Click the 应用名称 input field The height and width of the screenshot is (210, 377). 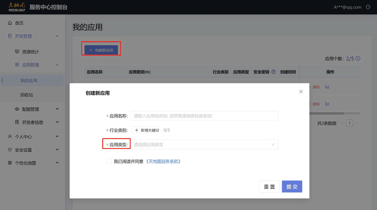[204, 116]
